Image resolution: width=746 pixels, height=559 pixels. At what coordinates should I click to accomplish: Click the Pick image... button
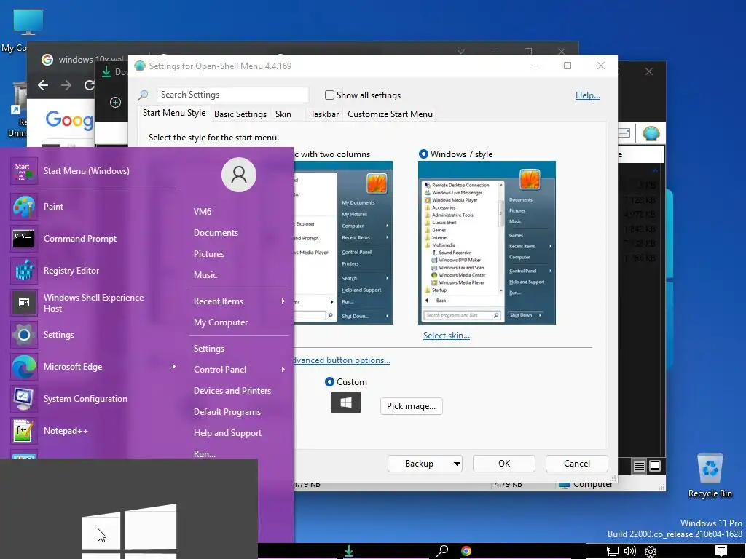tap(411, 406)
